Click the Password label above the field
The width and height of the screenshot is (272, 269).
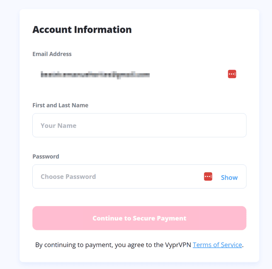tap(46, 156)
